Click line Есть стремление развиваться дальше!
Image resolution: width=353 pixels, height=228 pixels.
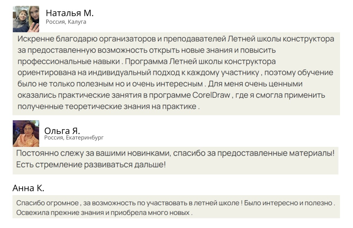91,165
